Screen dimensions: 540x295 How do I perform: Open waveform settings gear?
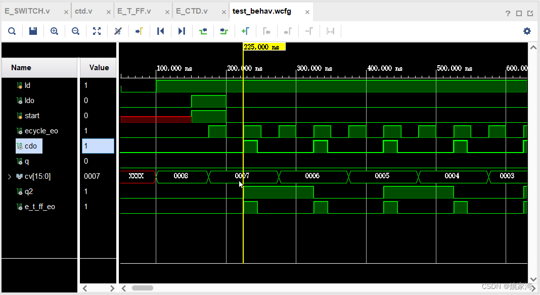point(527,31)
